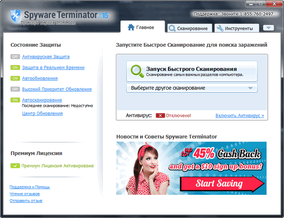Click the magnifier icon on Сканирование tab
This screenshot has width=284, height=218.
click(x=172, y=28)
